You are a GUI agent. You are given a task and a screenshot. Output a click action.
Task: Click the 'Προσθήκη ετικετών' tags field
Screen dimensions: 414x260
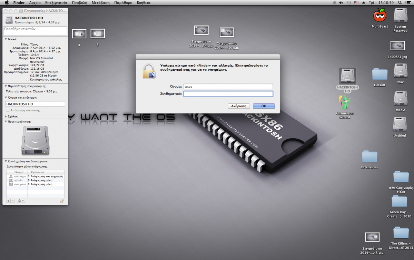tap(35, 31)
